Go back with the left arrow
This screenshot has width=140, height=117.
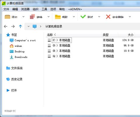(x=6, y=26)
